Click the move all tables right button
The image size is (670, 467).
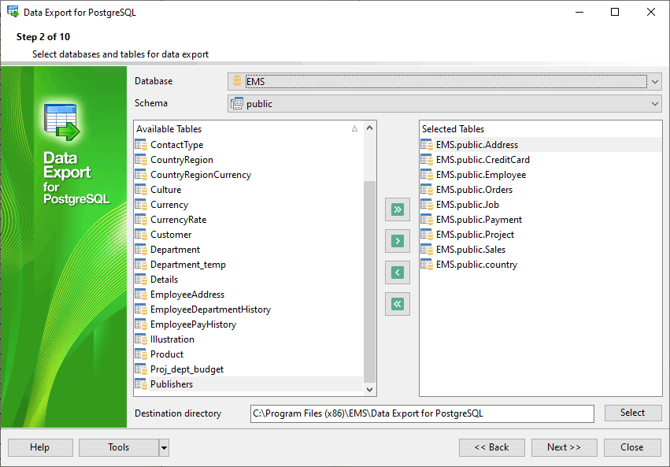click(x=398, y=209)
